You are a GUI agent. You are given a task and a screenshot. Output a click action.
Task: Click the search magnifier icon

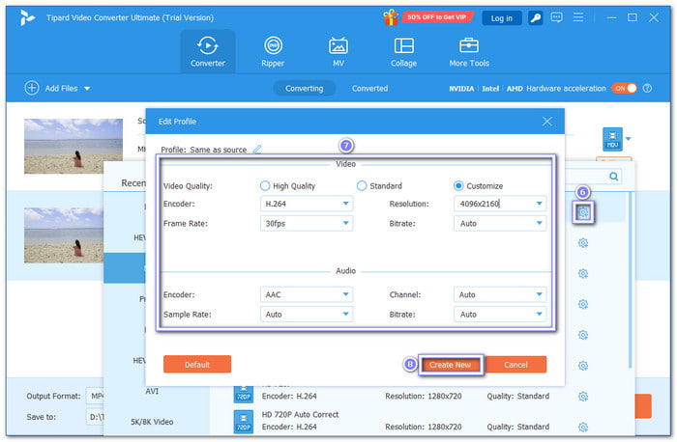coord(614,177)
